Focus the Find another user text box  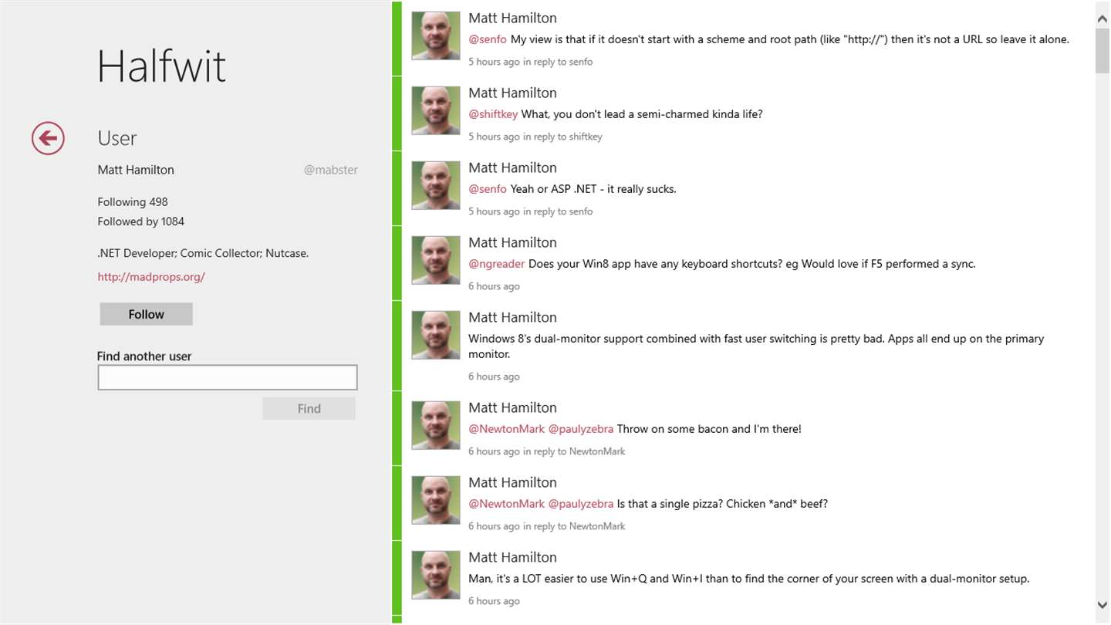click(227, 377)
